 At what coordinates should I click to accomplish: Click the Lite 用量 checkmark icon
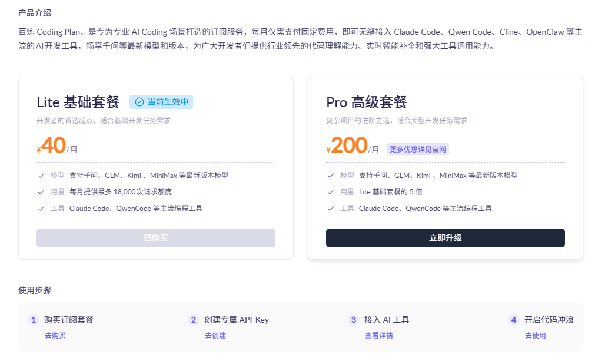41,192
